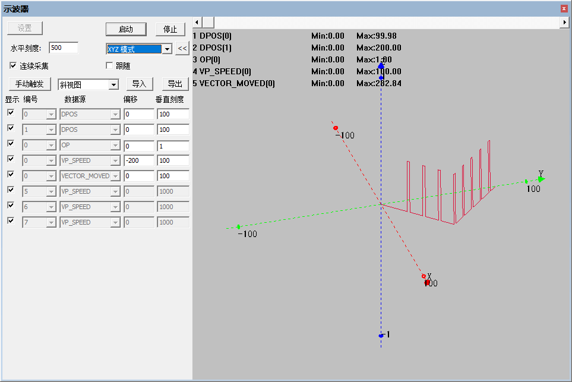Toggle display checkbox for VP_SPEED offset -200 row
The image size is (572, 382).
click(11, 159)
